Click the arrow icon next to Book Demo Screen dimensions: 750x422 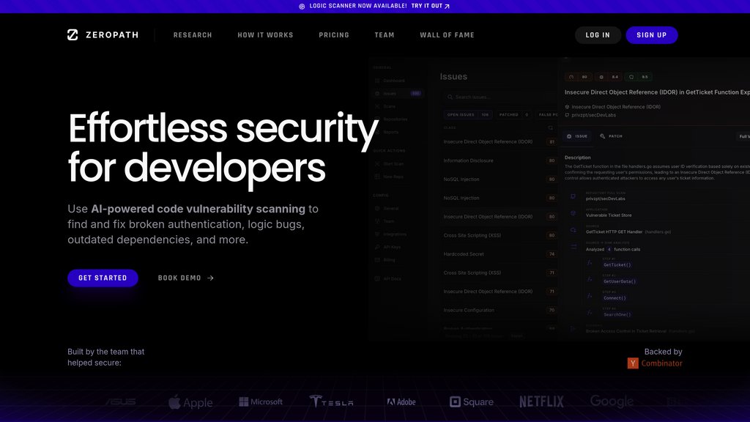tap(211, 278)
